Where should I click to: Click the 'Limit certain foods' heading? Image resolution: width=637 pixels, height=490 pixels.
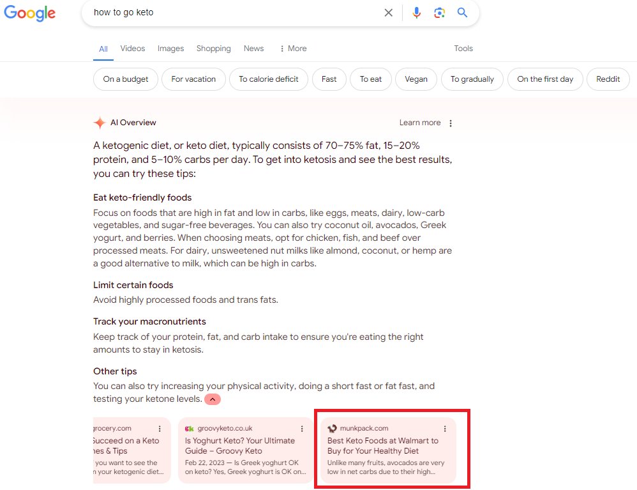click(133, 285)
